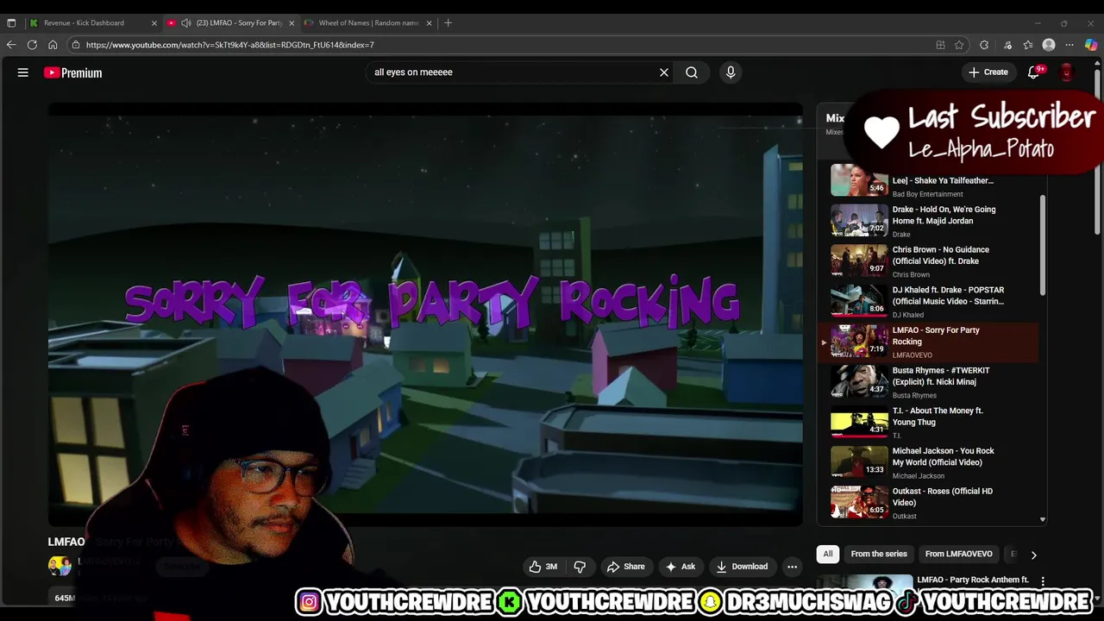Select the From the series chip
Screen dimensions: 1104x621
[x=879, y=554]
